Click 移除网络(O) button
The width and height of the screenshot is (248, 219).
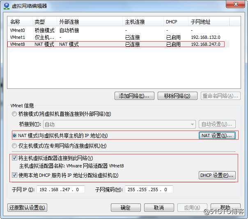coord(177,96)
